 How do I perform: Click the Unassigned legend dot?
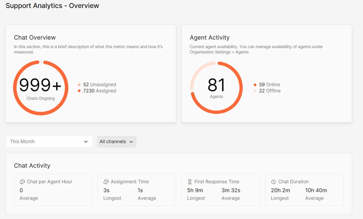[x=79, y=85]
